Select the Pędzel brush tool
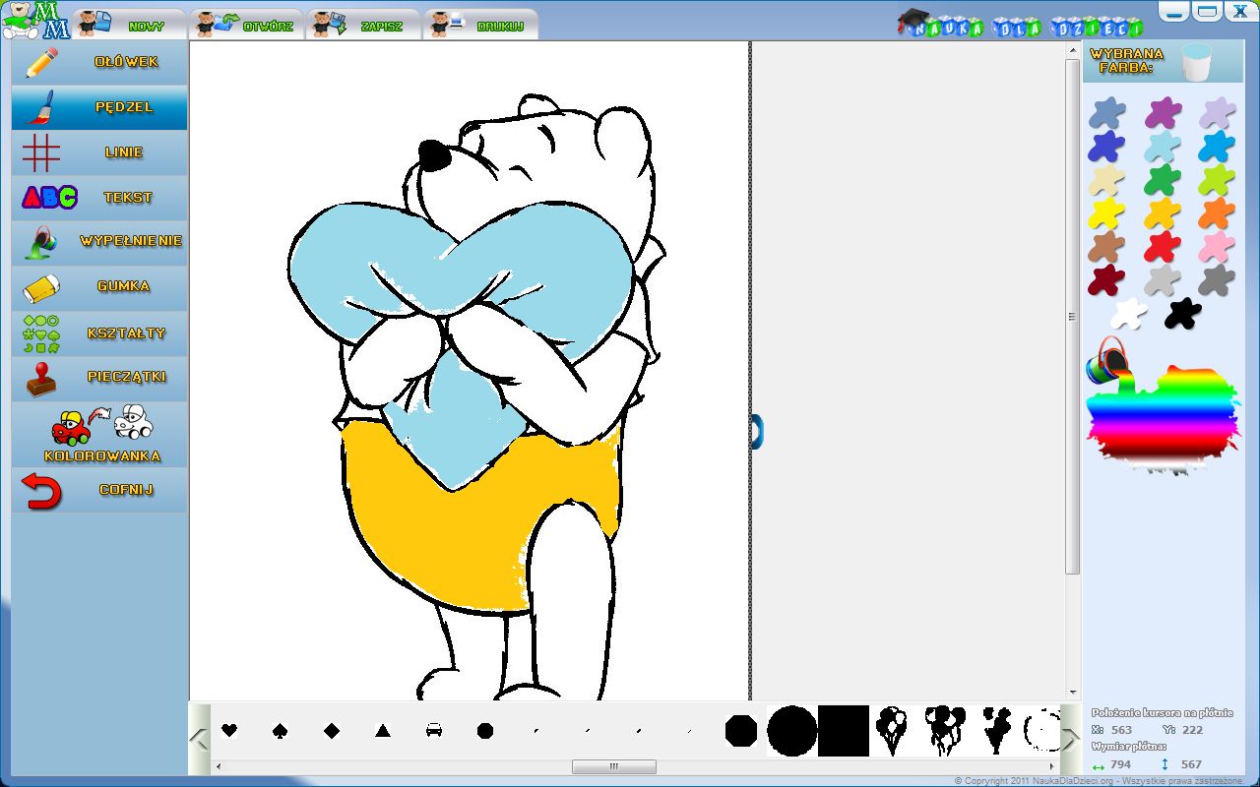The width and height of the screenshot is (1260, 787). click(98, 107)
